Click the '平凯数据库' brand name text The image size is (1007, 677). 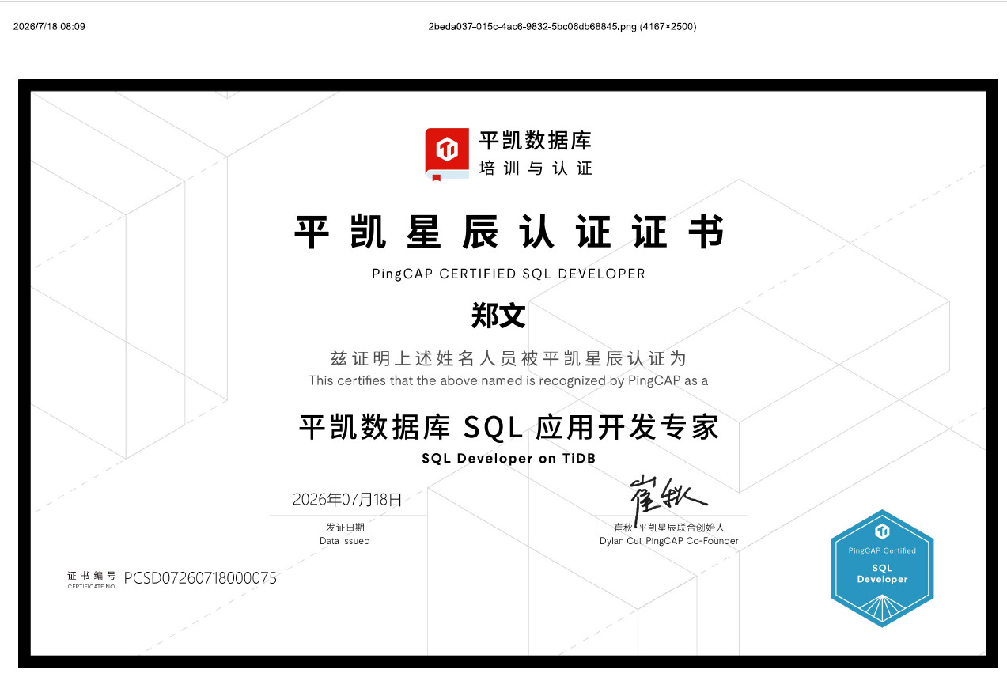(536, 141)
